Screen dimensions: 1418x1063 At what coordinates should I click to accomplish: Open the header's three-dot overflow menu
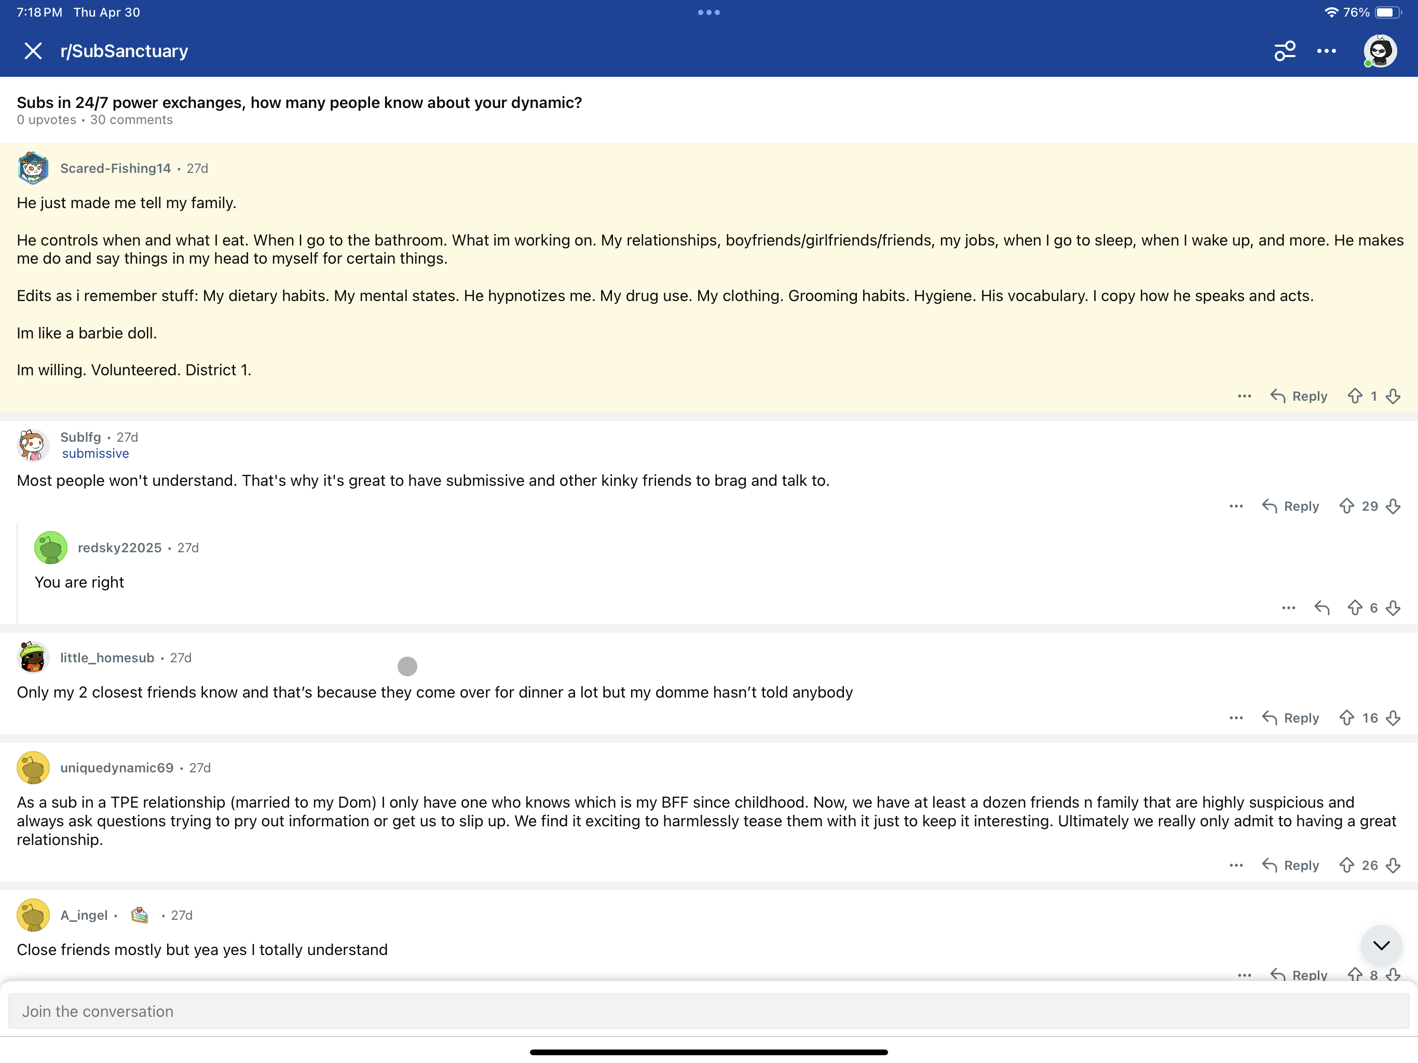(1326, 51)
